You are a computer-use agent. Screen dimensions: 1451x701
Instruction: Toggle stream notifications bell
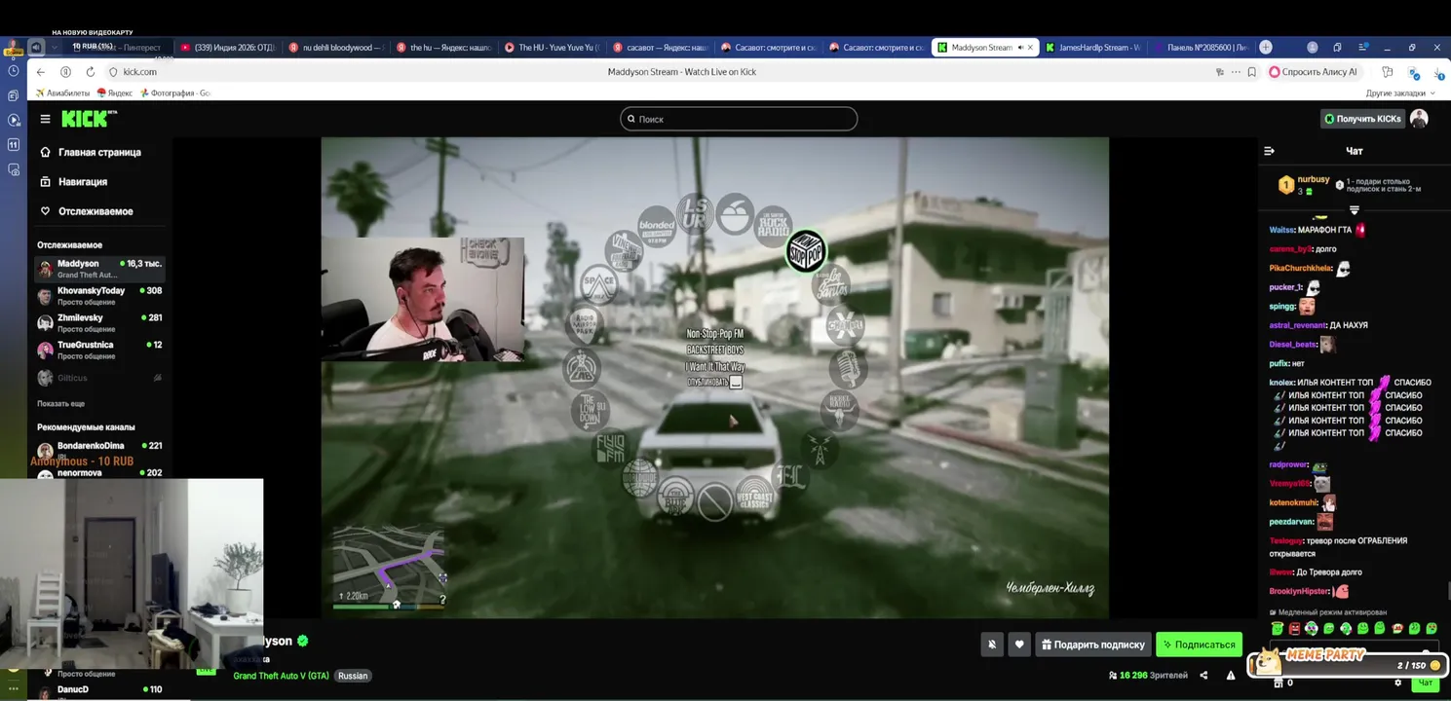click(x=992, y=645)
